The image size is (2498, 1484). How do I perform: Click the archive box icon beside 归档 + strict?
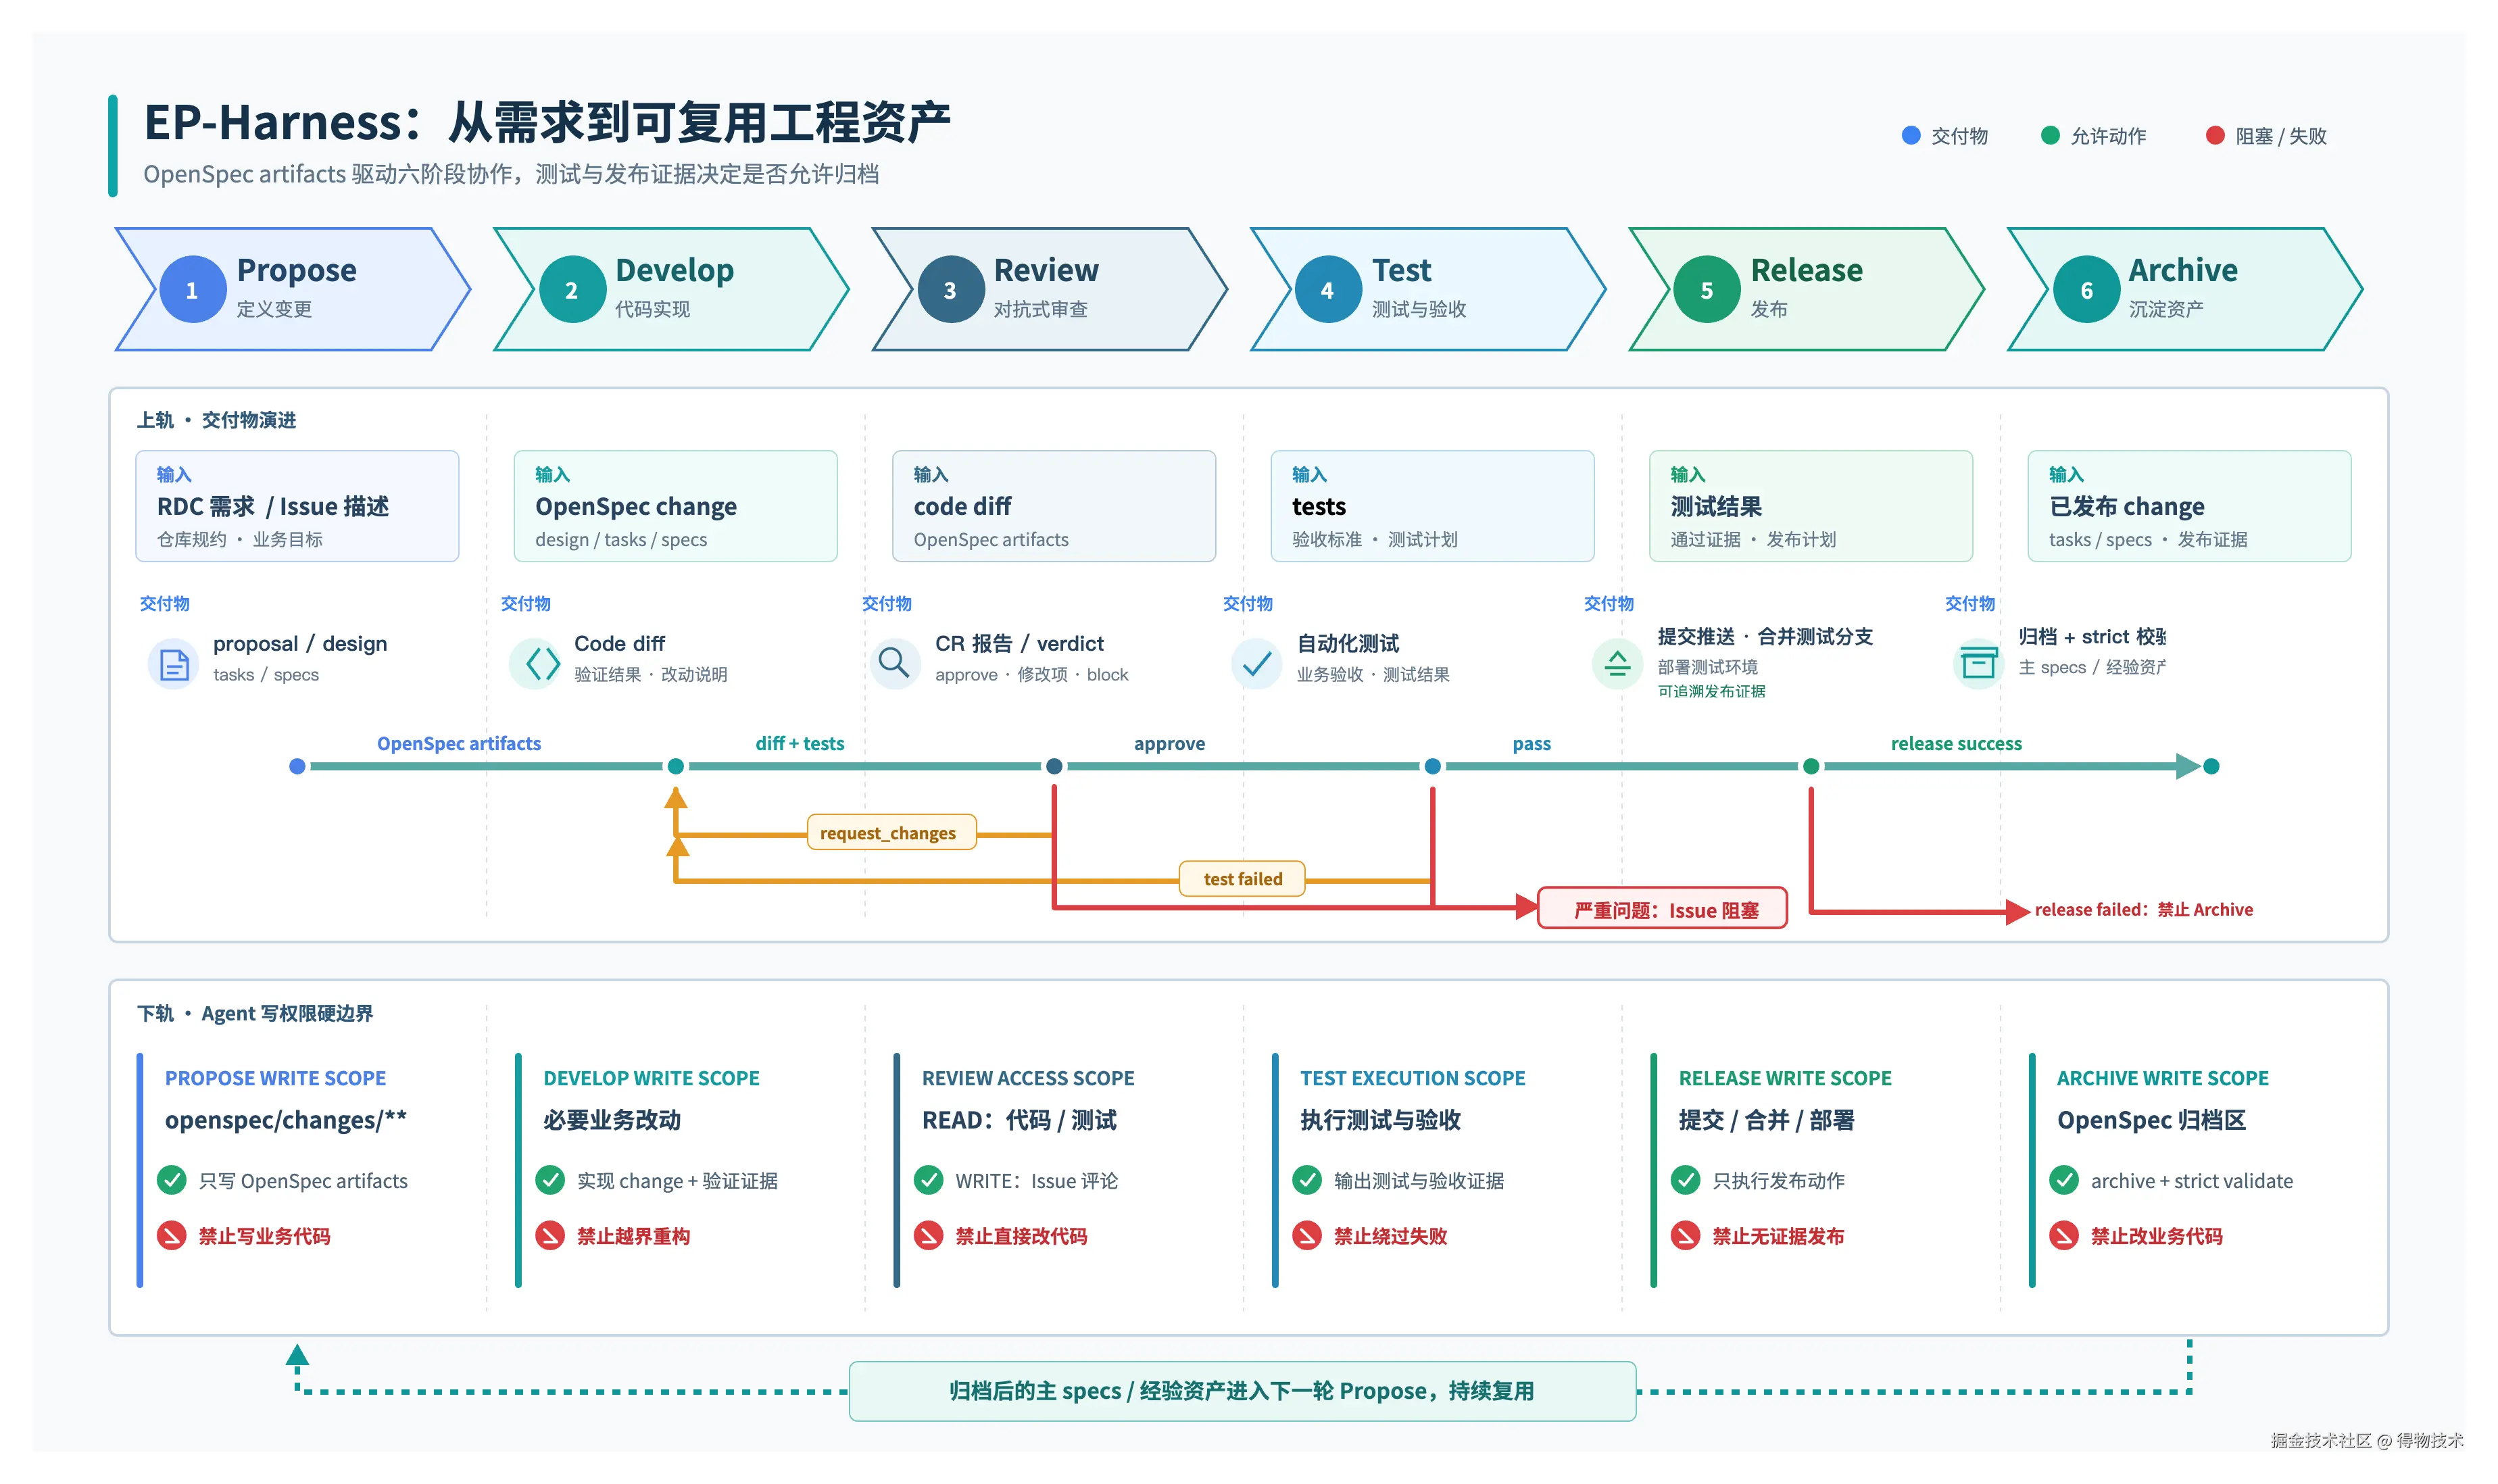(1978, 664)
